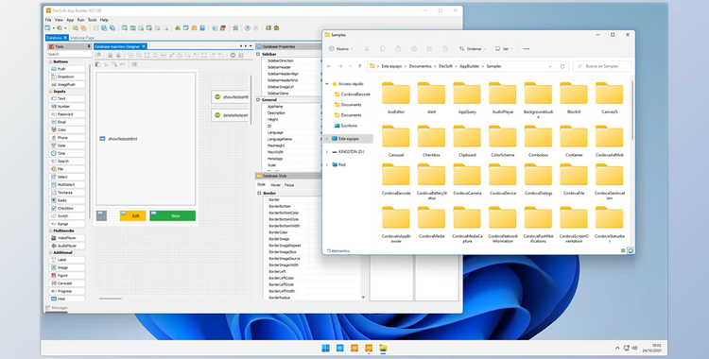The width and height of the screenshot is (709, 359).
Task: Click the yellow Edit button in designer
Action: [133, 216]
